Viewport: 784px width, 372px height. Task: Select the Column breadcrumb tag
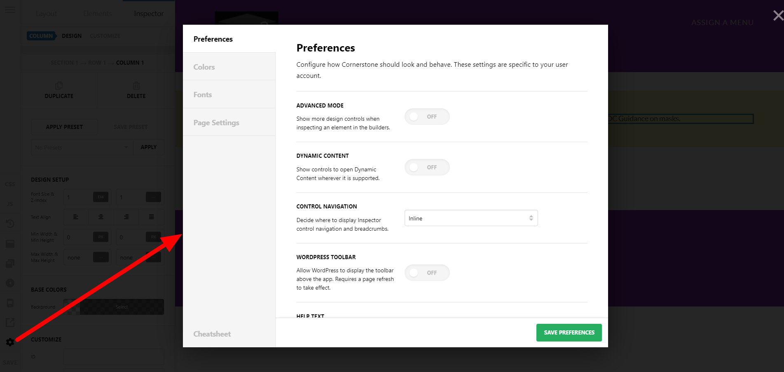coord(41,36)
